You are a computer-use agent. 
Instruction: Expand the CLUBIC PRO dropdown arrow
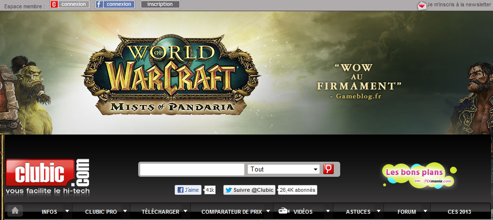click(125, 211)
